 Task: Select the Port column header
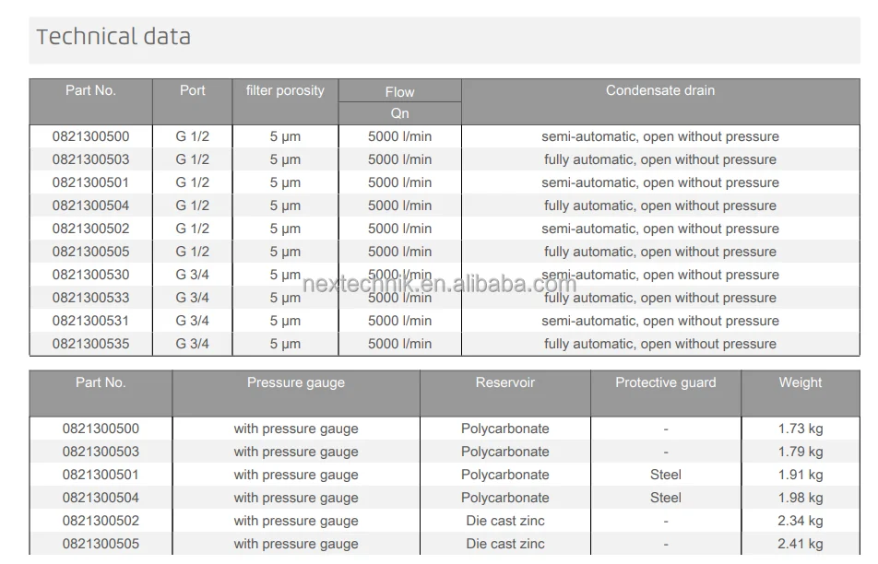tap(192, 90)
